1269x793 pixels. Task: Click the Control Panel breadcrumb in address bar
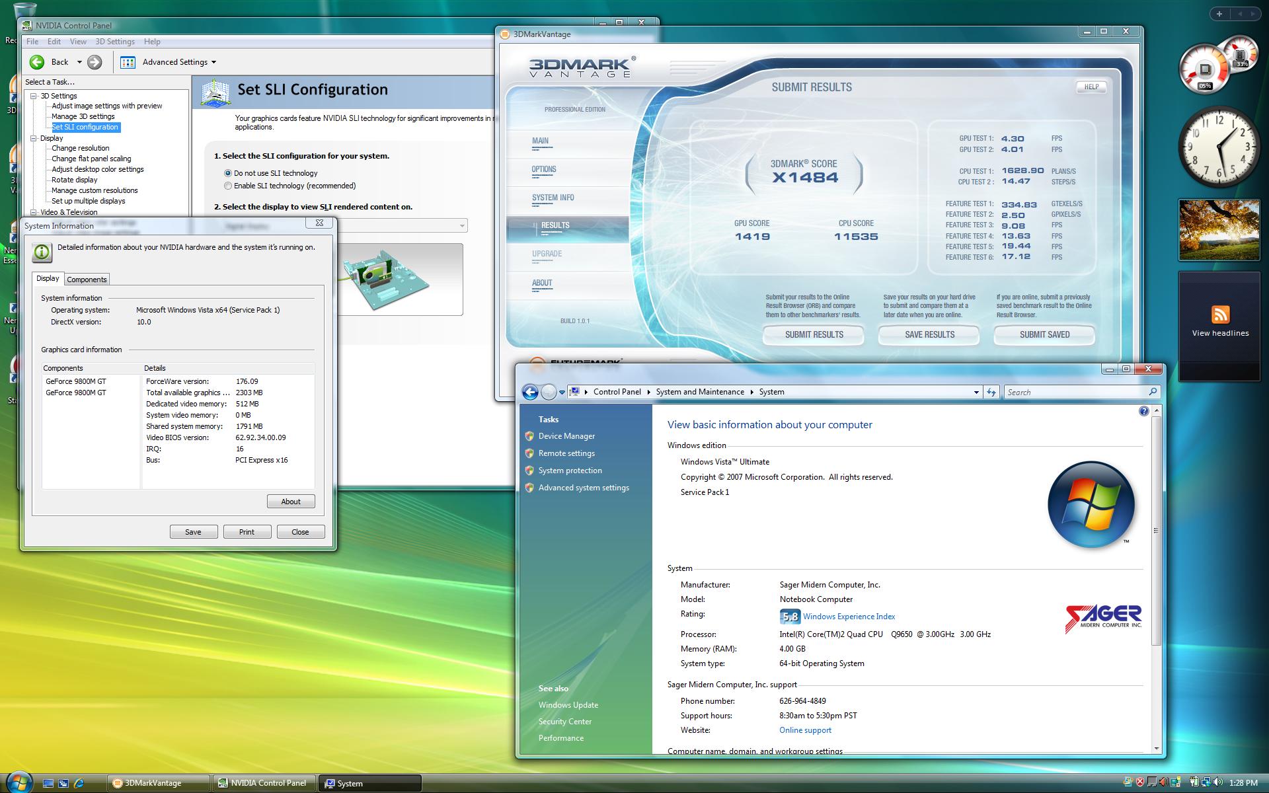tap(617, 392)
